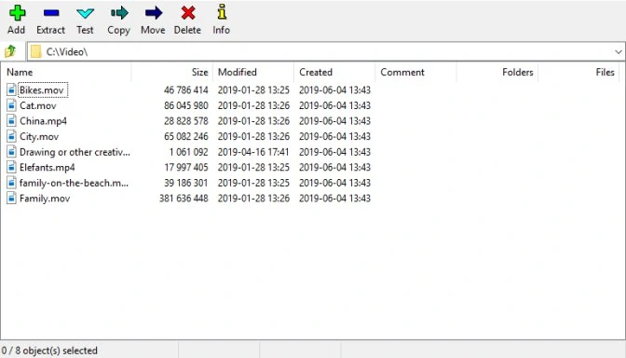Viewport: 626px width, 358px height.
Task: Click the size value 65 082 246
Action: [186, 137]
